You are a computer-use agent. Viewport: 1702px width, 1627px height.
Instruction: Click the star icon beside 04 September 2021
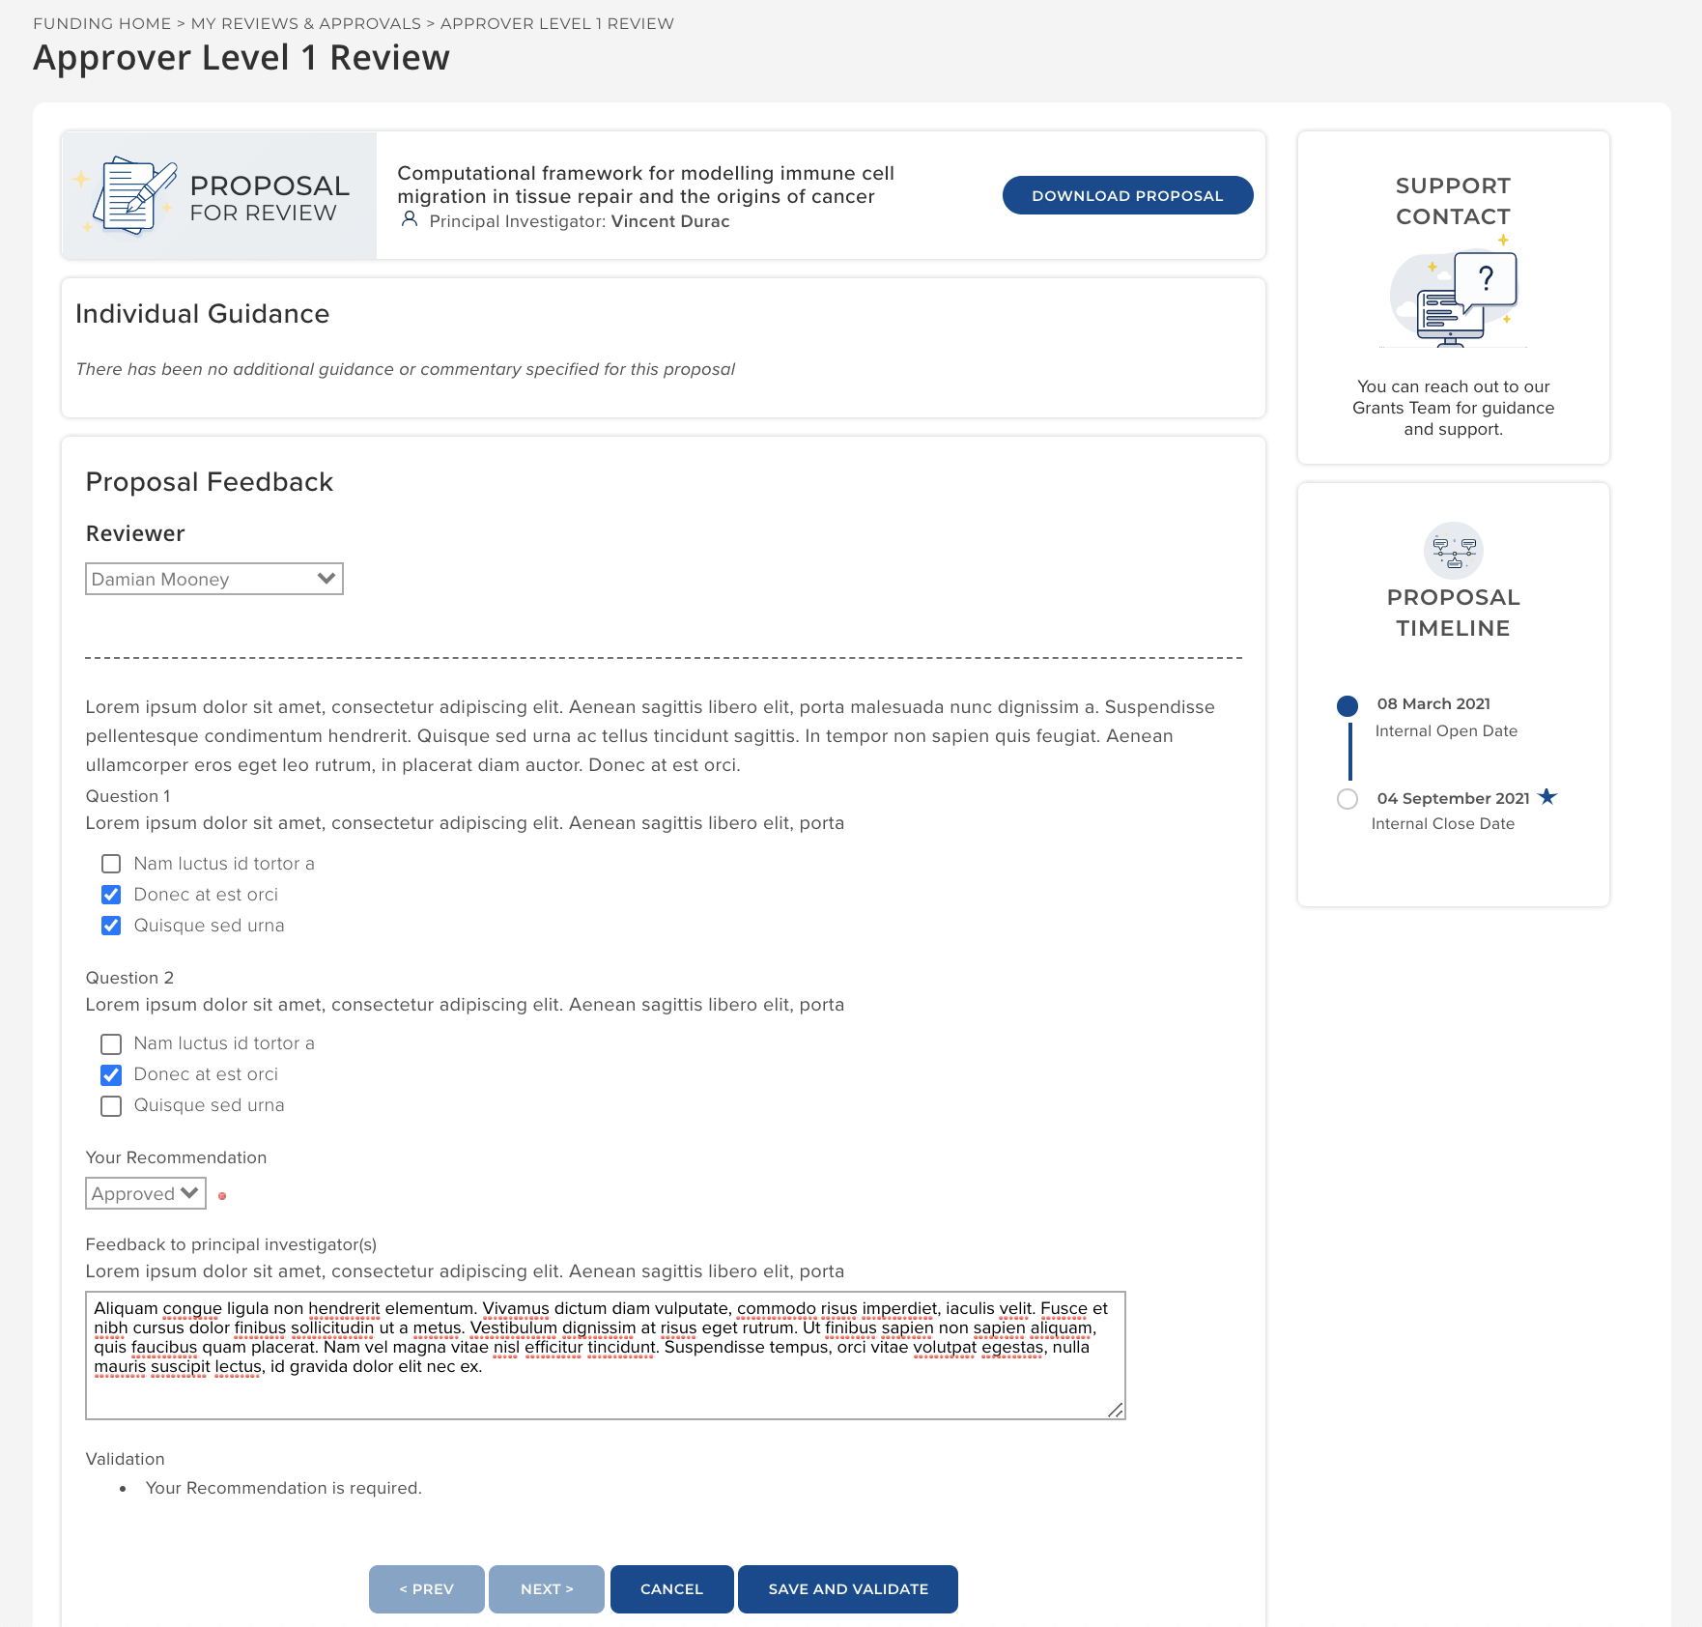coord(1547,797)
